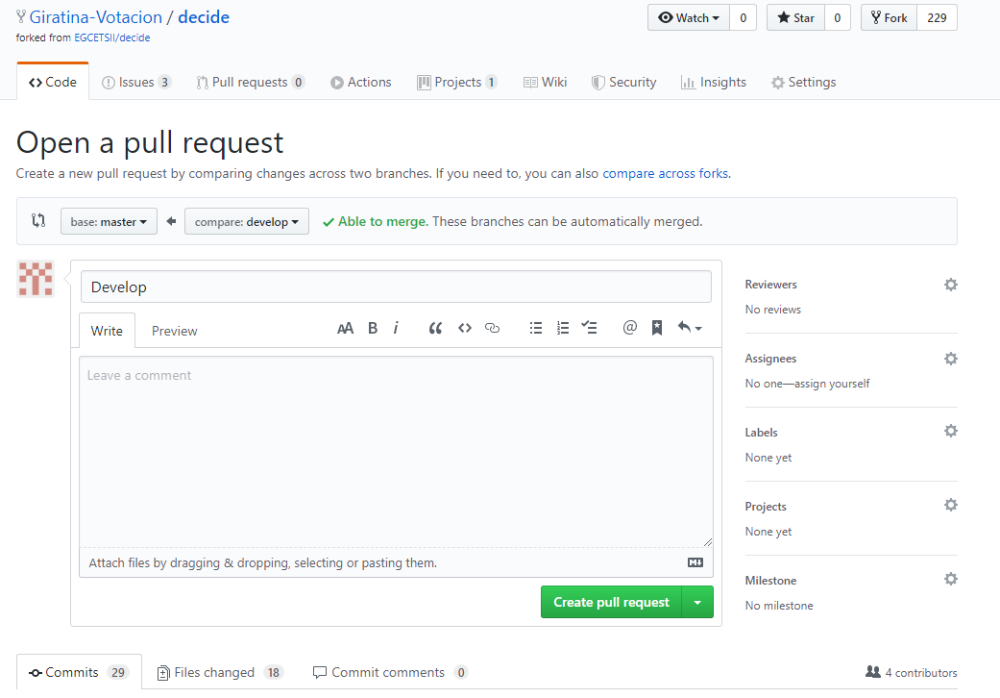Add a link with the chain icon
This screenshot has width=1000, height=698.
pos(493,328)
